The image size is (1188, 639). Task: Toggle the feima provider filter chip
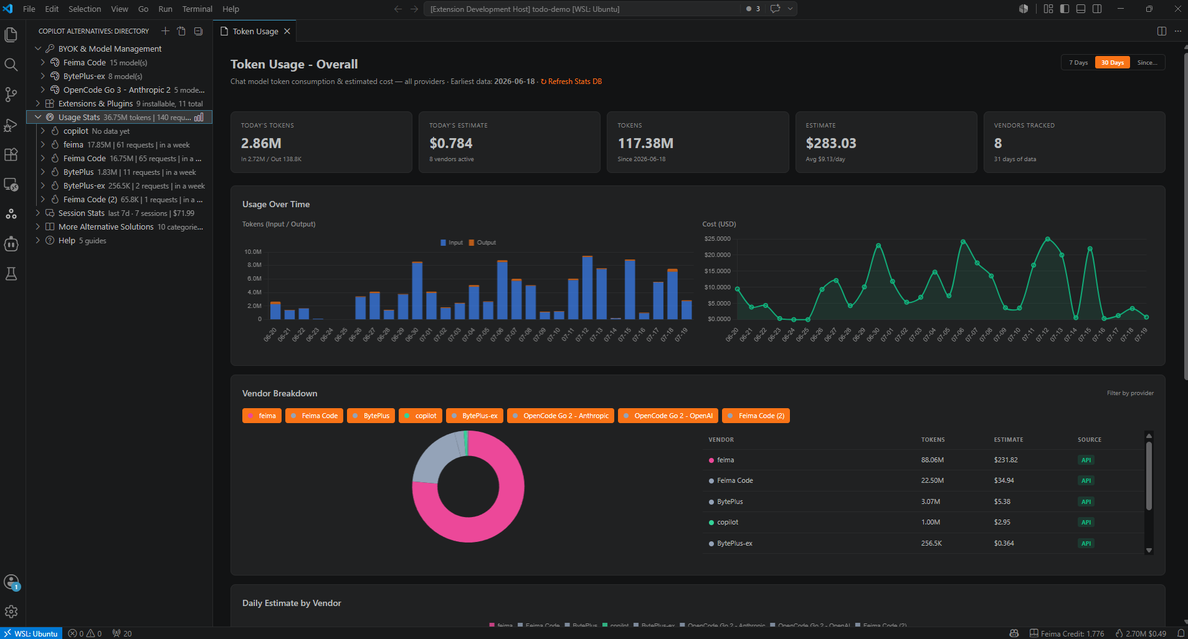coord(262,416)
